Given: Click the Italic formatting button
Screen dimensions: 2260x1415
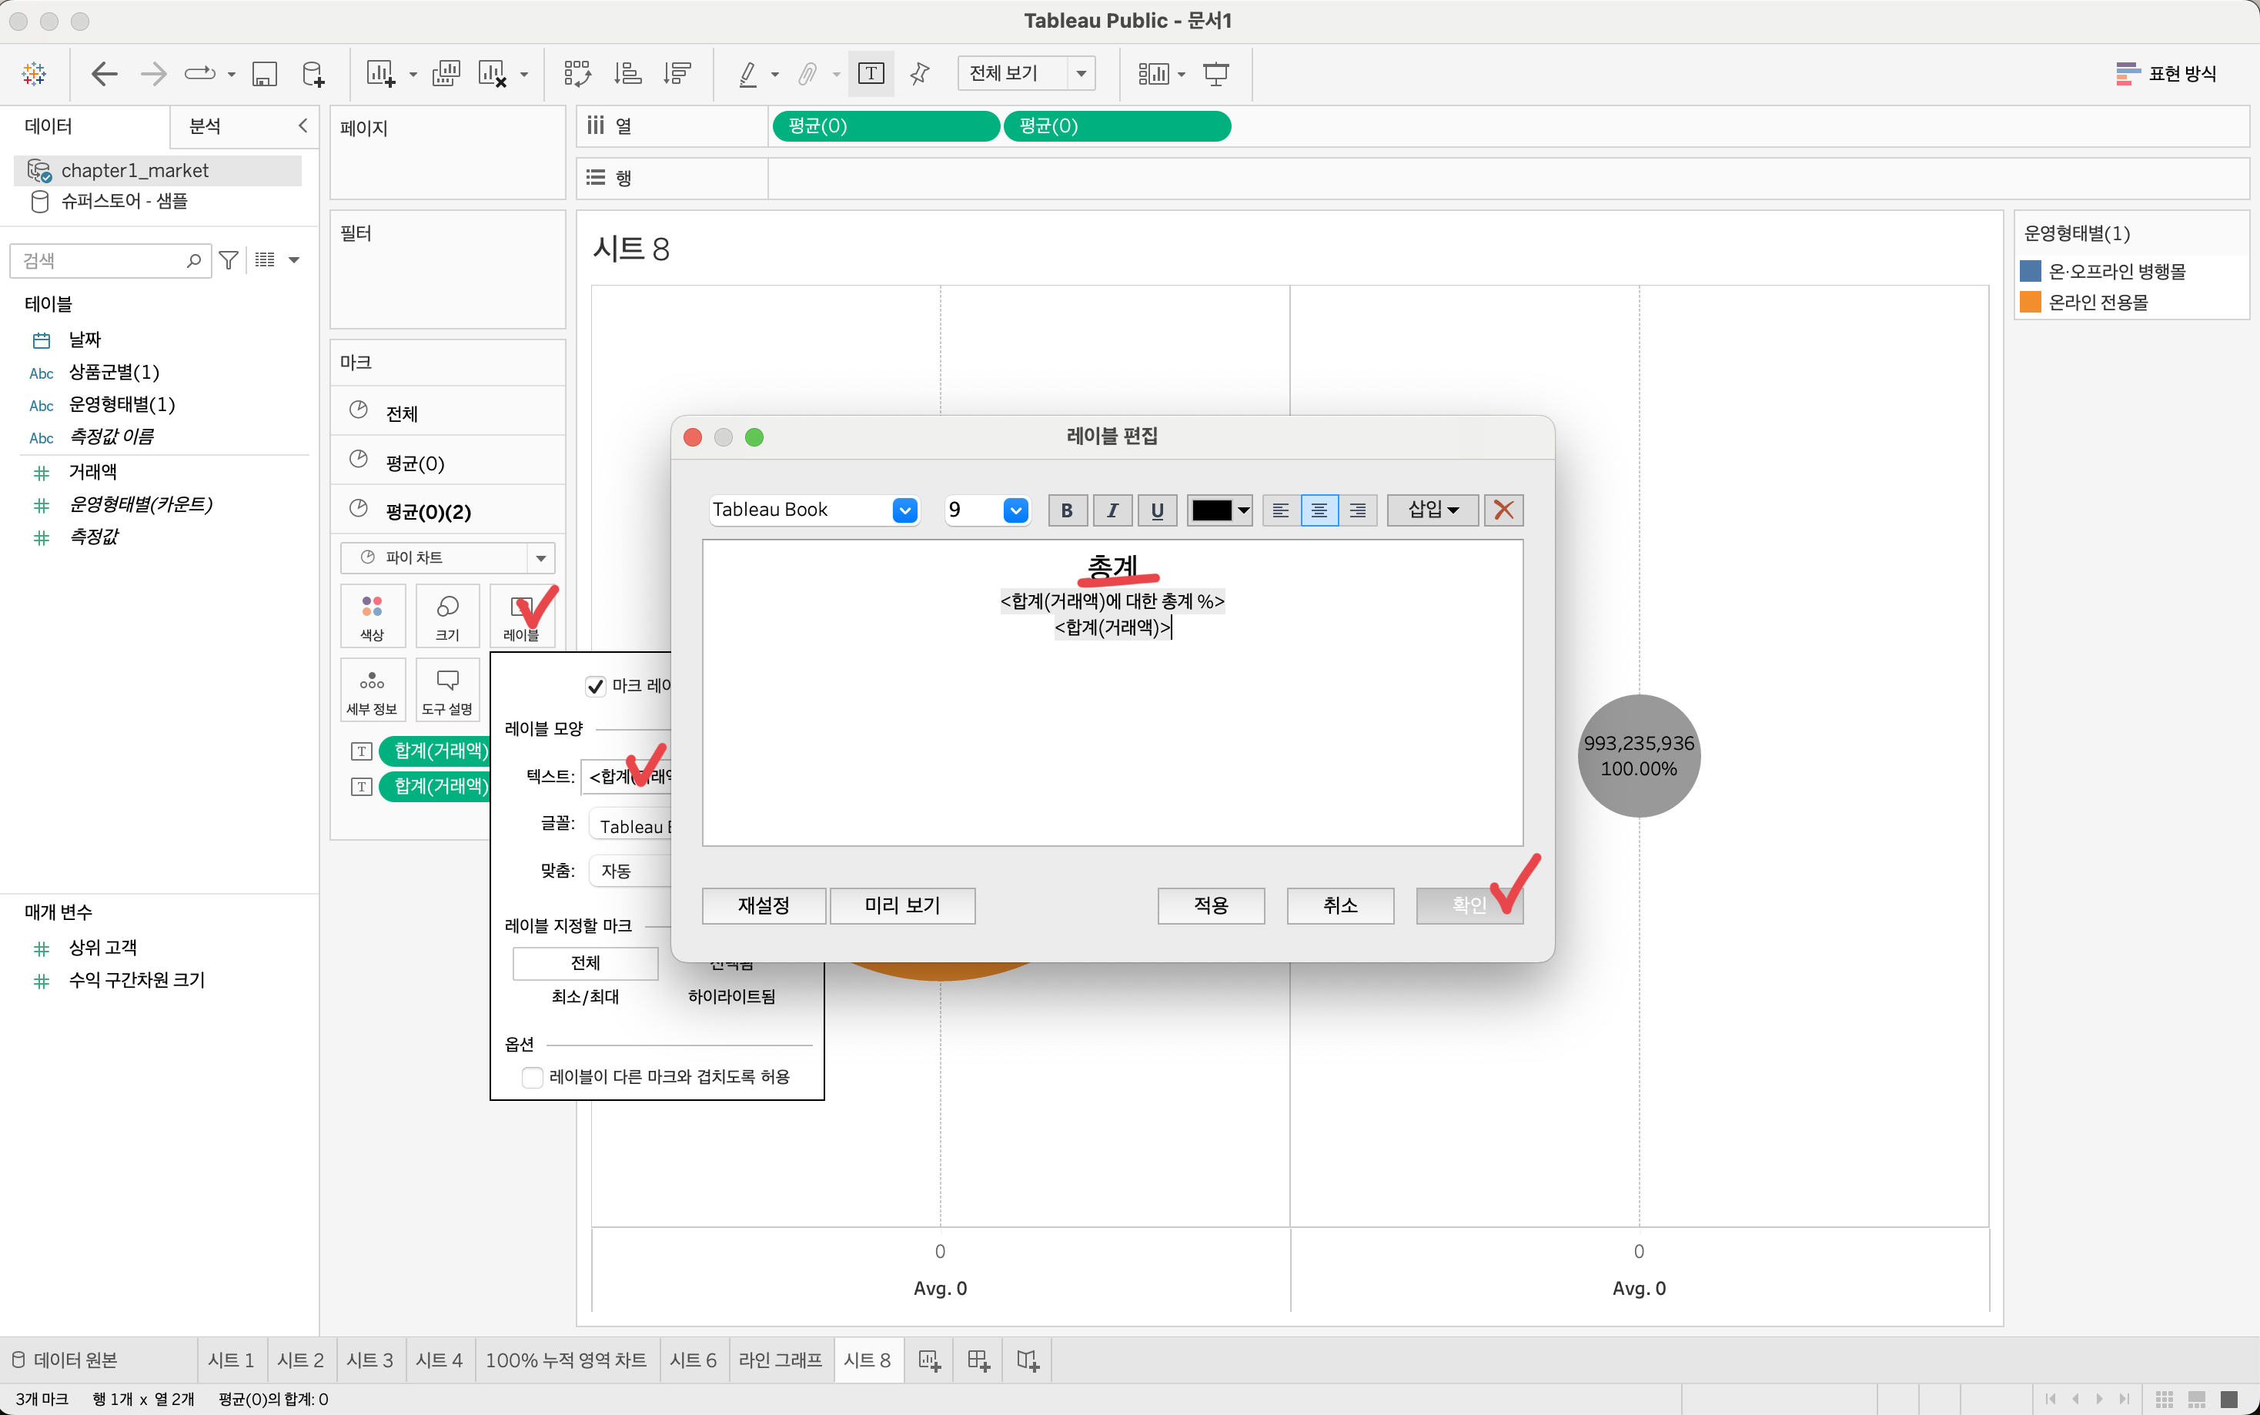Looking at the screenshot, I should coord(1112,510).
